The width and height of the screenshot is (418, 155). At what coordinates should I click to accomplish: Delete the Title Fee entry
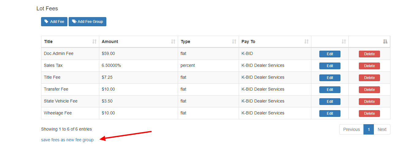point(369,78)
